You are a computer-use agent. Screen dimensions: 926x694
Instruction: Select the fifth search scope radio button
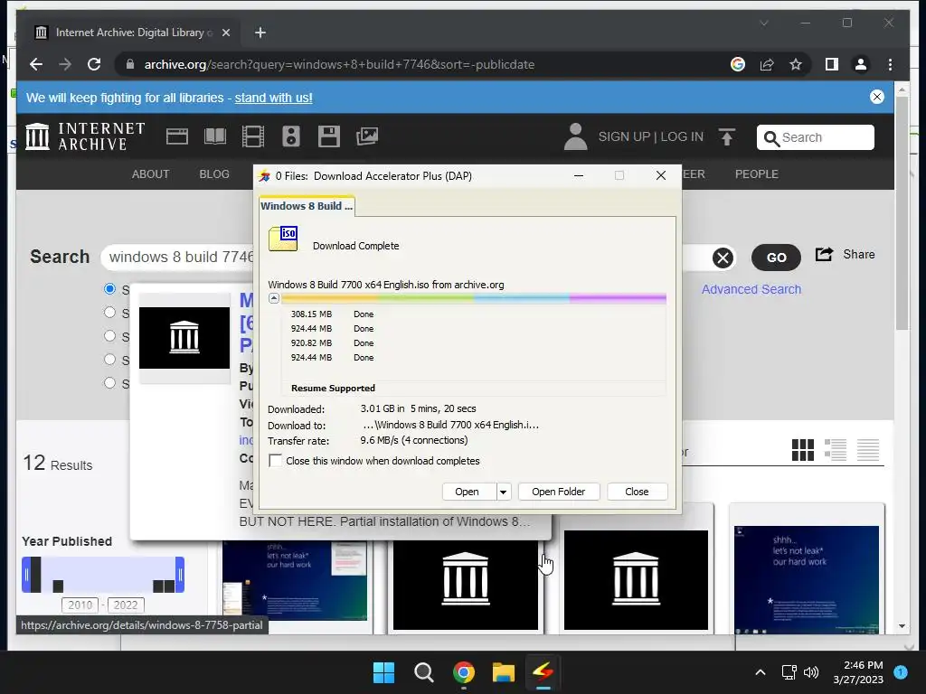pos(109,383)
